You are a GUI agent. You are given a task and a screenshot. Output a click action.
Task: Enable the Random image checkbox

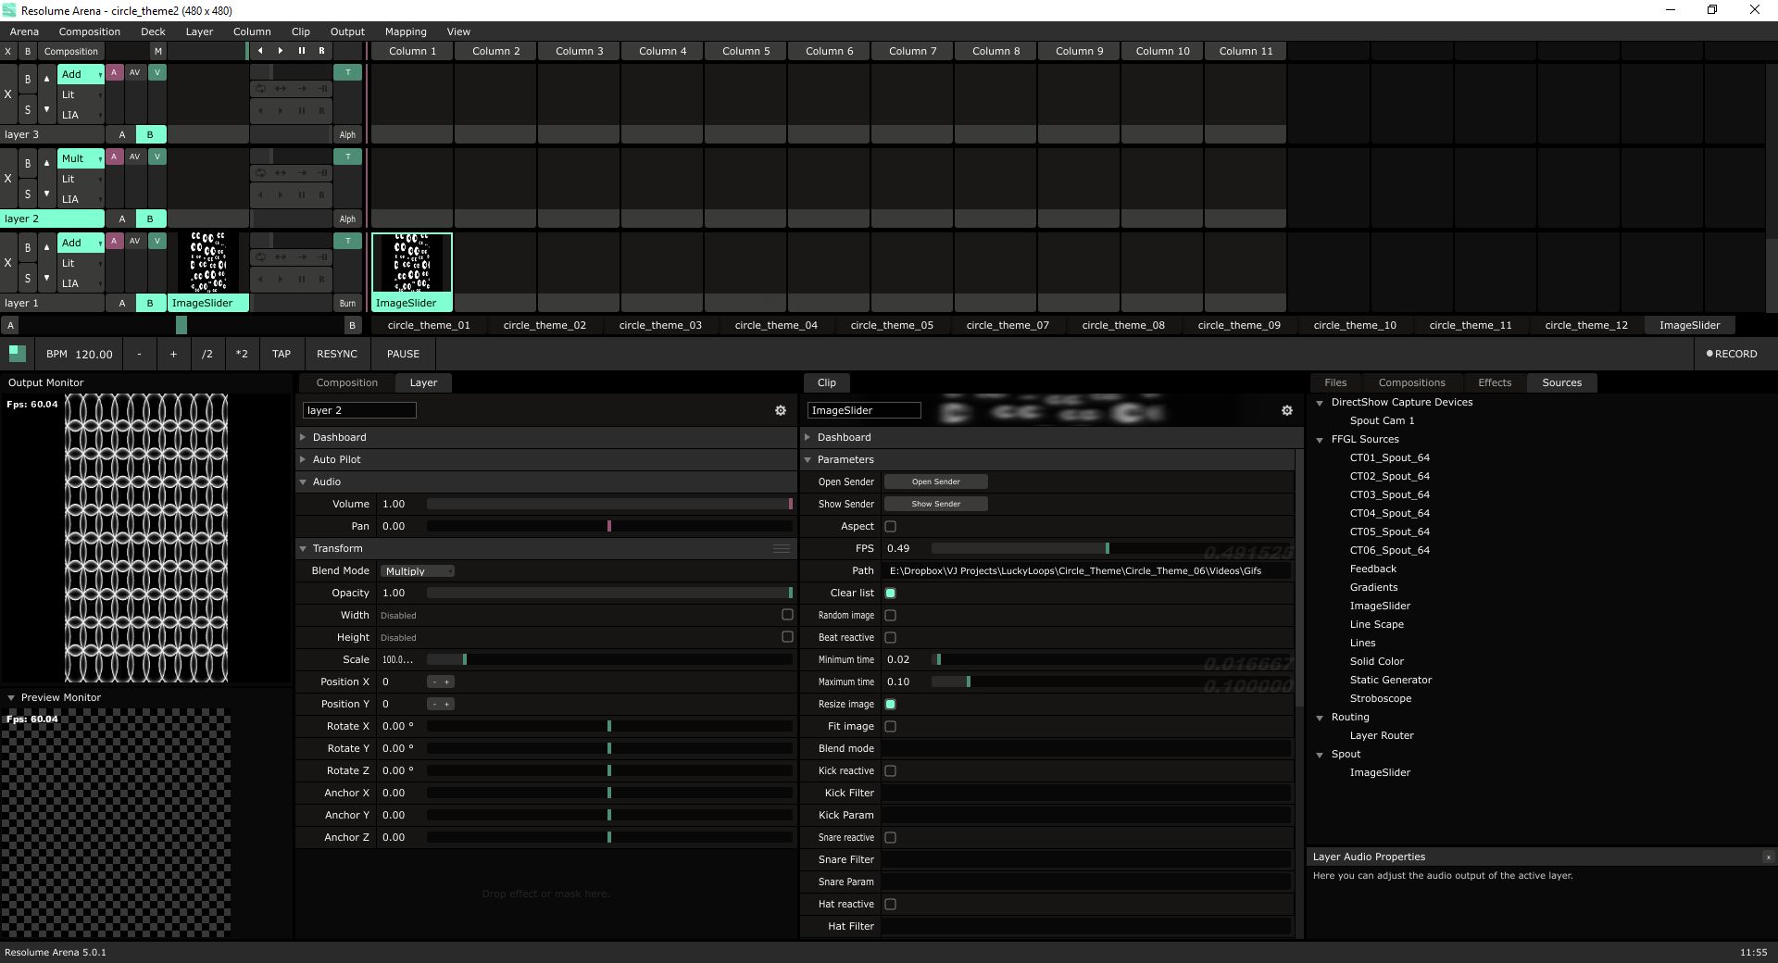coord(890,615)
